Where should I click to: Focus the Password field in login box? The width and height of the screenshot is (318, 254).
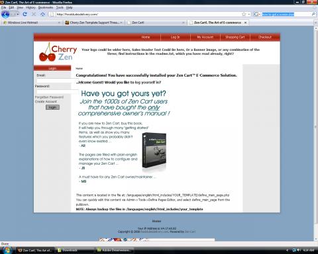[x=58, y=91]
